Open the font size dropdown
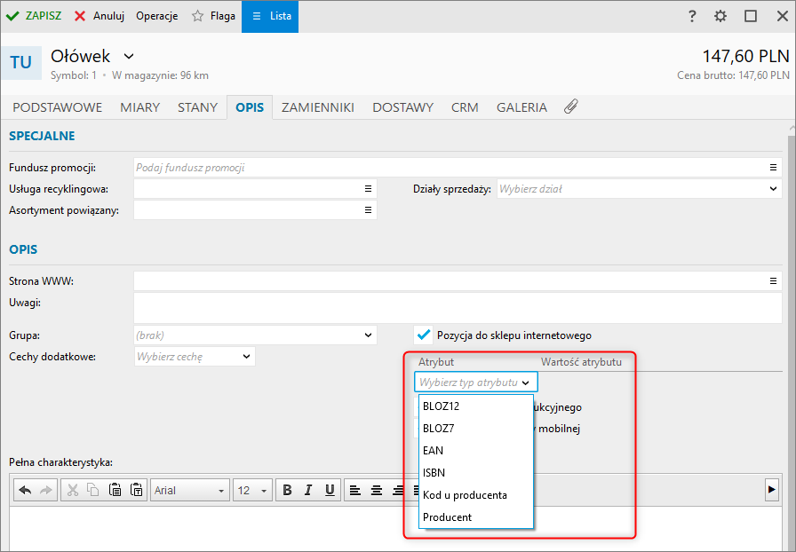The image size is (796, 552). (x=264, y=490)
